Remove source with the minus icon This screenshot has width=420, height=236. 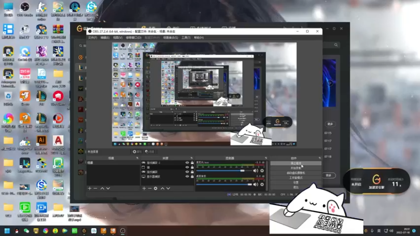[150, 188]
